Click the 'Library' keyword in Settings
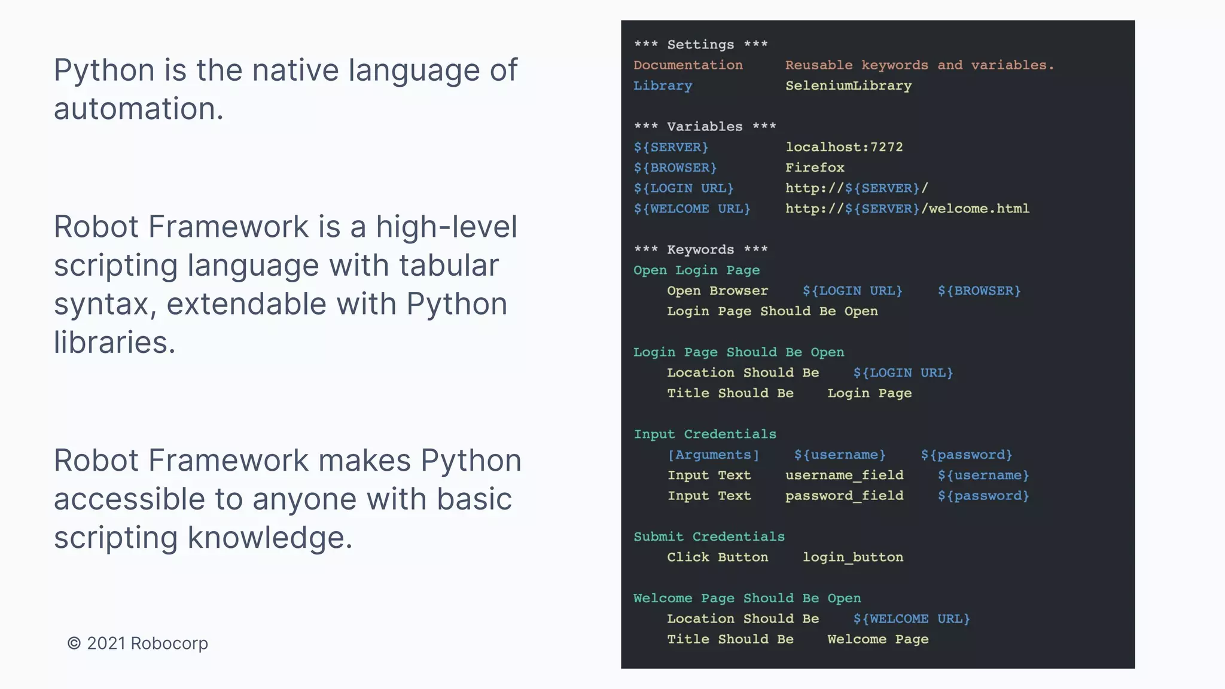 tap(663, 86)
